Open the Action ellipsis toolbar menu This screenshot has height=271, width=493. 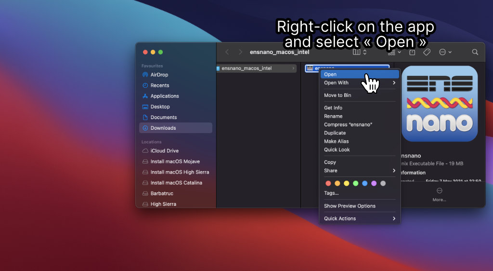445,52
